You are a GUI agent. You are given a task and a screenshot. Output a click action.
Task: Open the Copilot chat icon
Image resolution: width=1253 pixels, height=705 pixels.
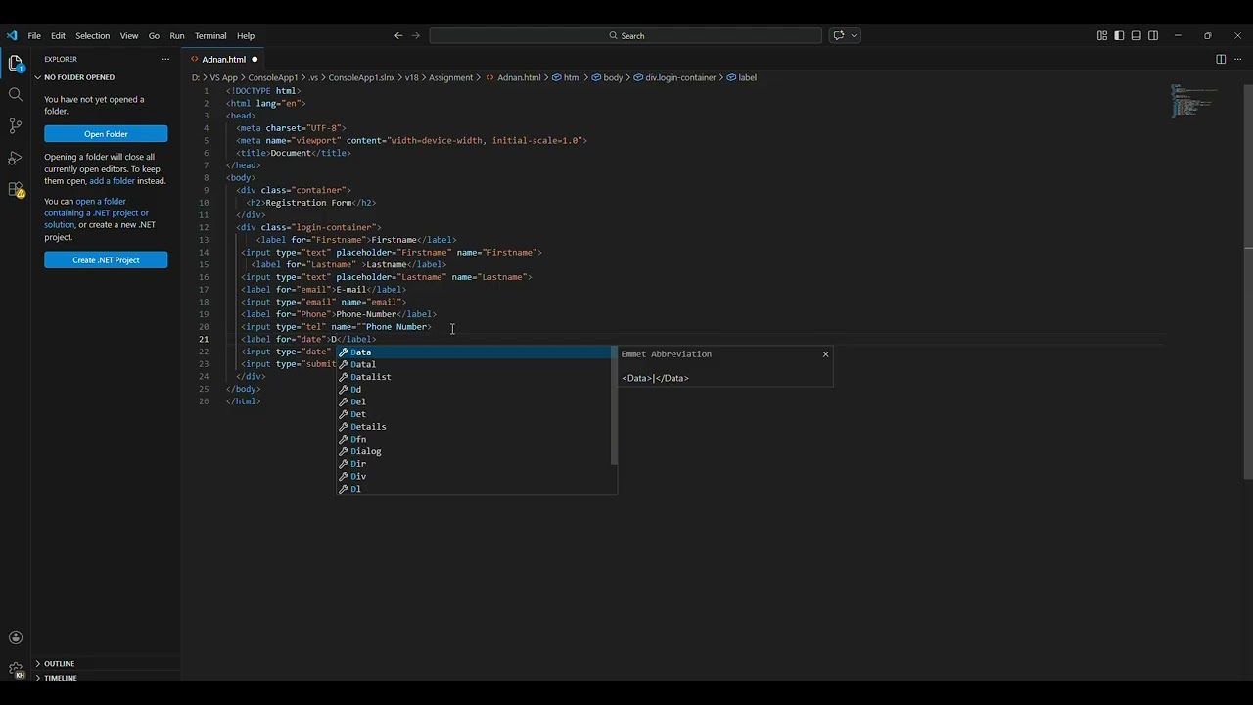pos(838,35)
